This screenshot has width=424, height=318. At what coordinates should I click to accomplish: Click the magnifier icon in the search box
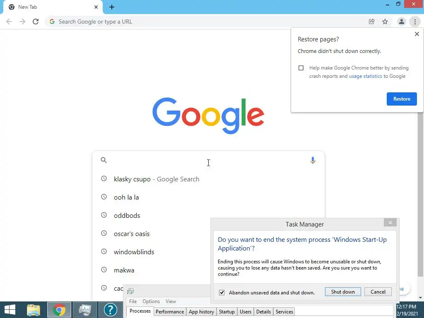[x=104, y=160]
